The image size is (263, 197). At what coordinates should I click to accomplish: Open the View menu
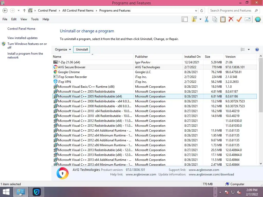tap(24, 19)
